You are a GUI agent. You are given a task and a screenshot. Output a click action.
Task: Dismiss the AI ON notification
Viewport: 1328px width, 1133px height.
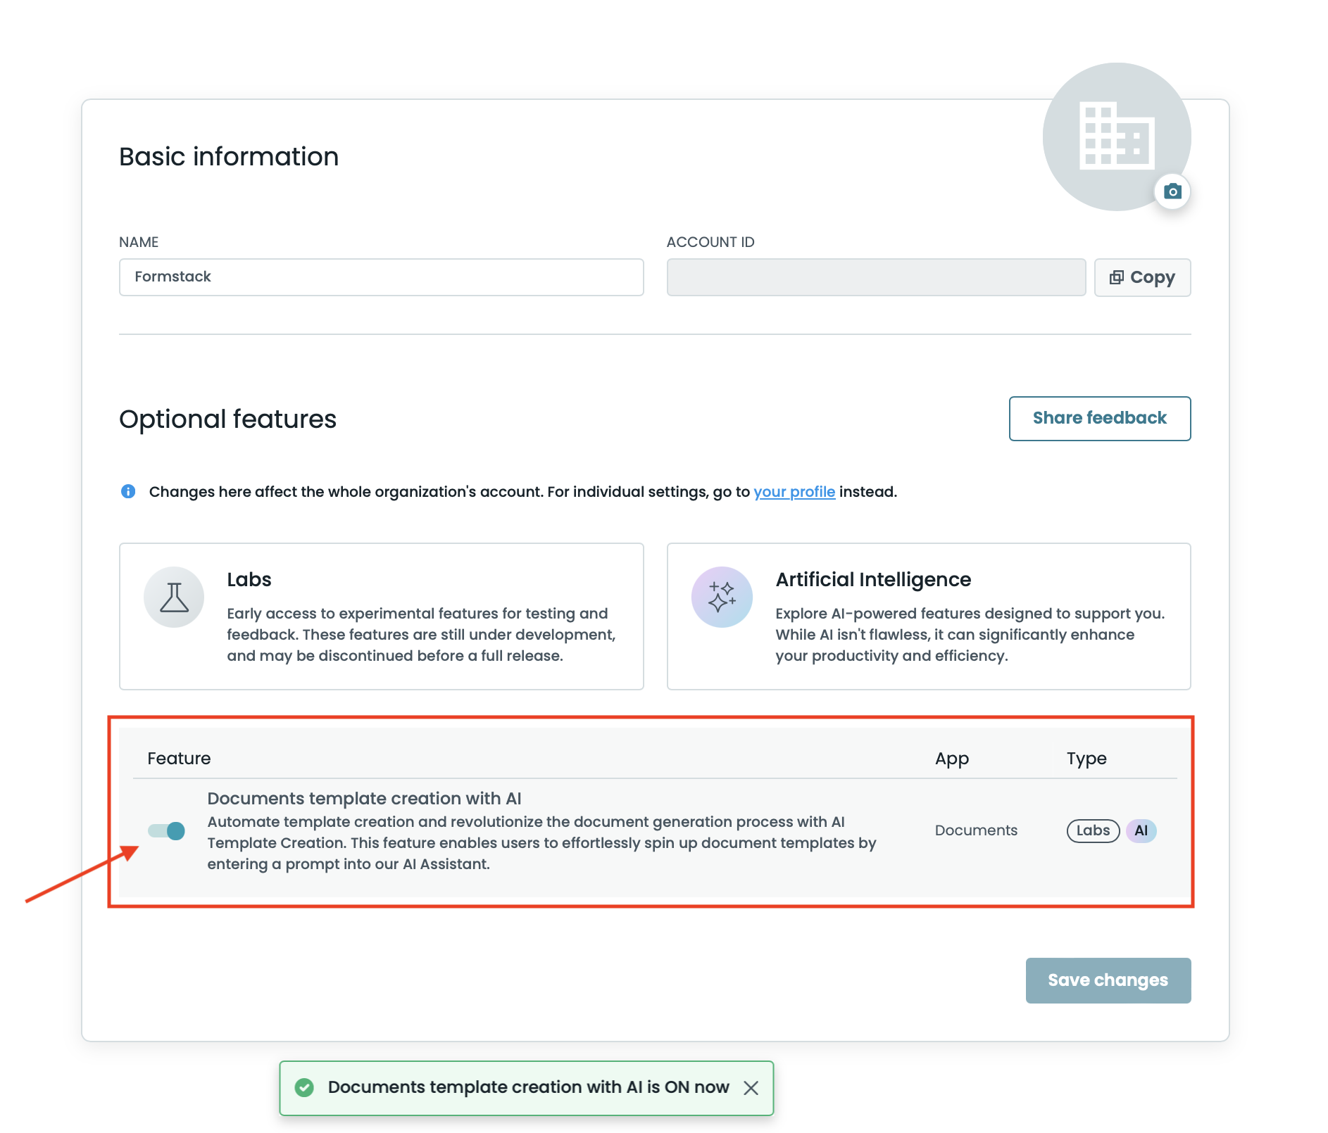[751, 1088]
